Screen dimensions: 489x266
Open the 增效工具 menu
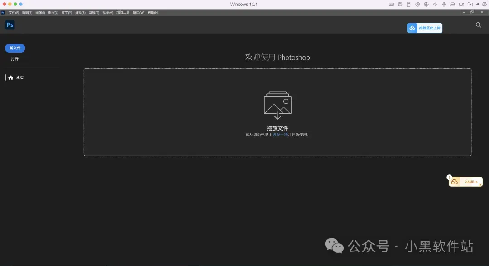(x=123, y=13)
